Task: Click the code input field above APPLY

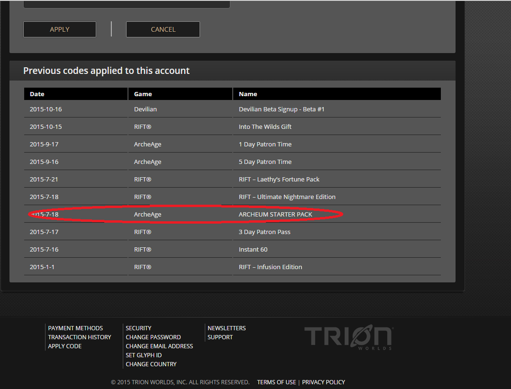Action: tap(127, 4)
